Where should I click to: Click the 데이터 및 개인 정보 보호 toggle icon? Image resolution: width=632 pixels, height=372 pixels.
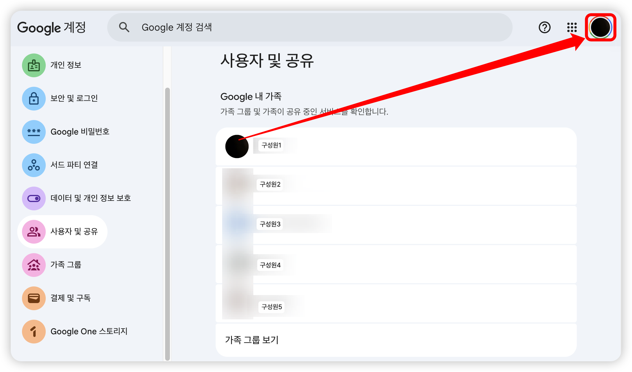point(34,198)
